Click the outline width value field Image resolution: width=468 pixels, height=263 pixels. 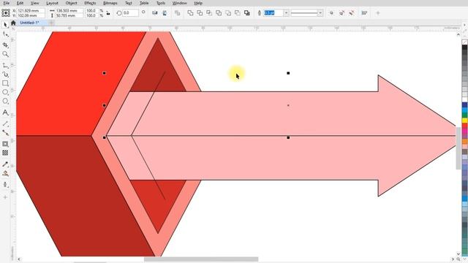pos(273,13)
